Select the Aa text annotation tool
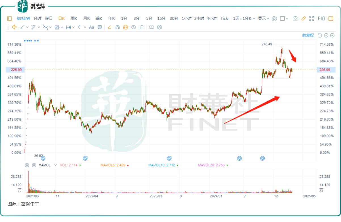The image size is (341, 222). (x=91, y=27)
